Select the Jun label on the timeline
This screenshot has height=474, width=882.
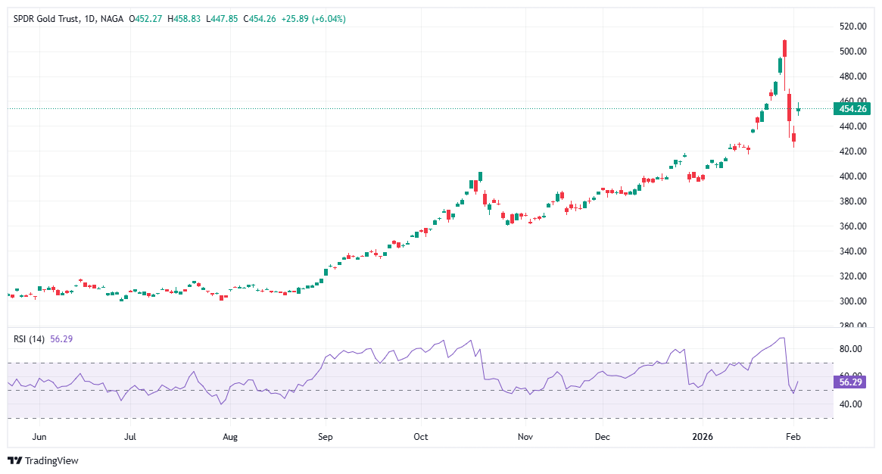pyautogui.click(x=39, y=437)
